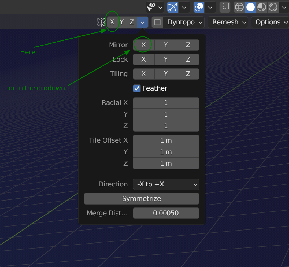This screenshot has height=267, width=289.
Task: Open the Direction dropdown showing -X to +X
Action: click(x=166, y=184)
